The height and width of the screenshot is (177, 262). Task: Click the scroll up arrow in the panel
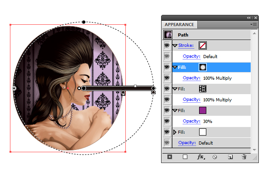click(x=254, y=34)
